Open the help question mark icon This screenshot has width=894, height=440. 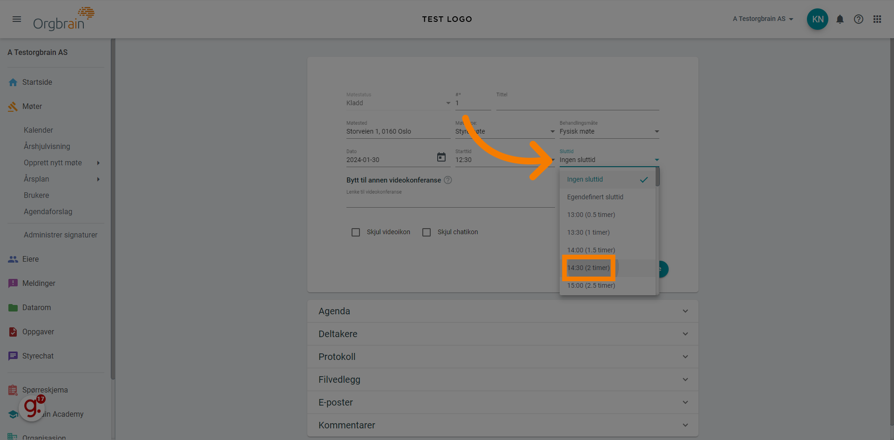tap(858, 19)
